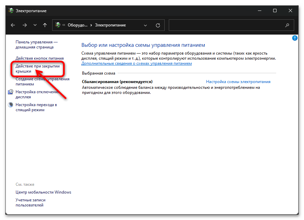The image size is (304, 220).
Task: Select the Сбалансированная (рекомендуется) plan text
Action: point(117,82)
